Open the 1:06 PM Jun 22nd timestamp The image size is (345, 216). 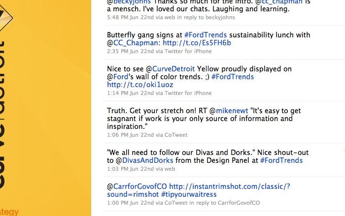point(130,135)
